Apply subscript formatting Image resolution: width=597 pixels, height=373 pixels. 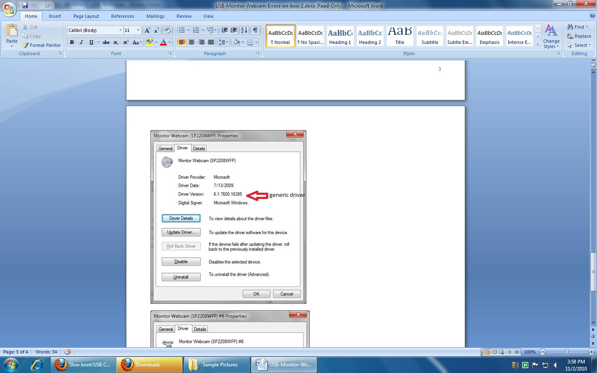point(116,42)
